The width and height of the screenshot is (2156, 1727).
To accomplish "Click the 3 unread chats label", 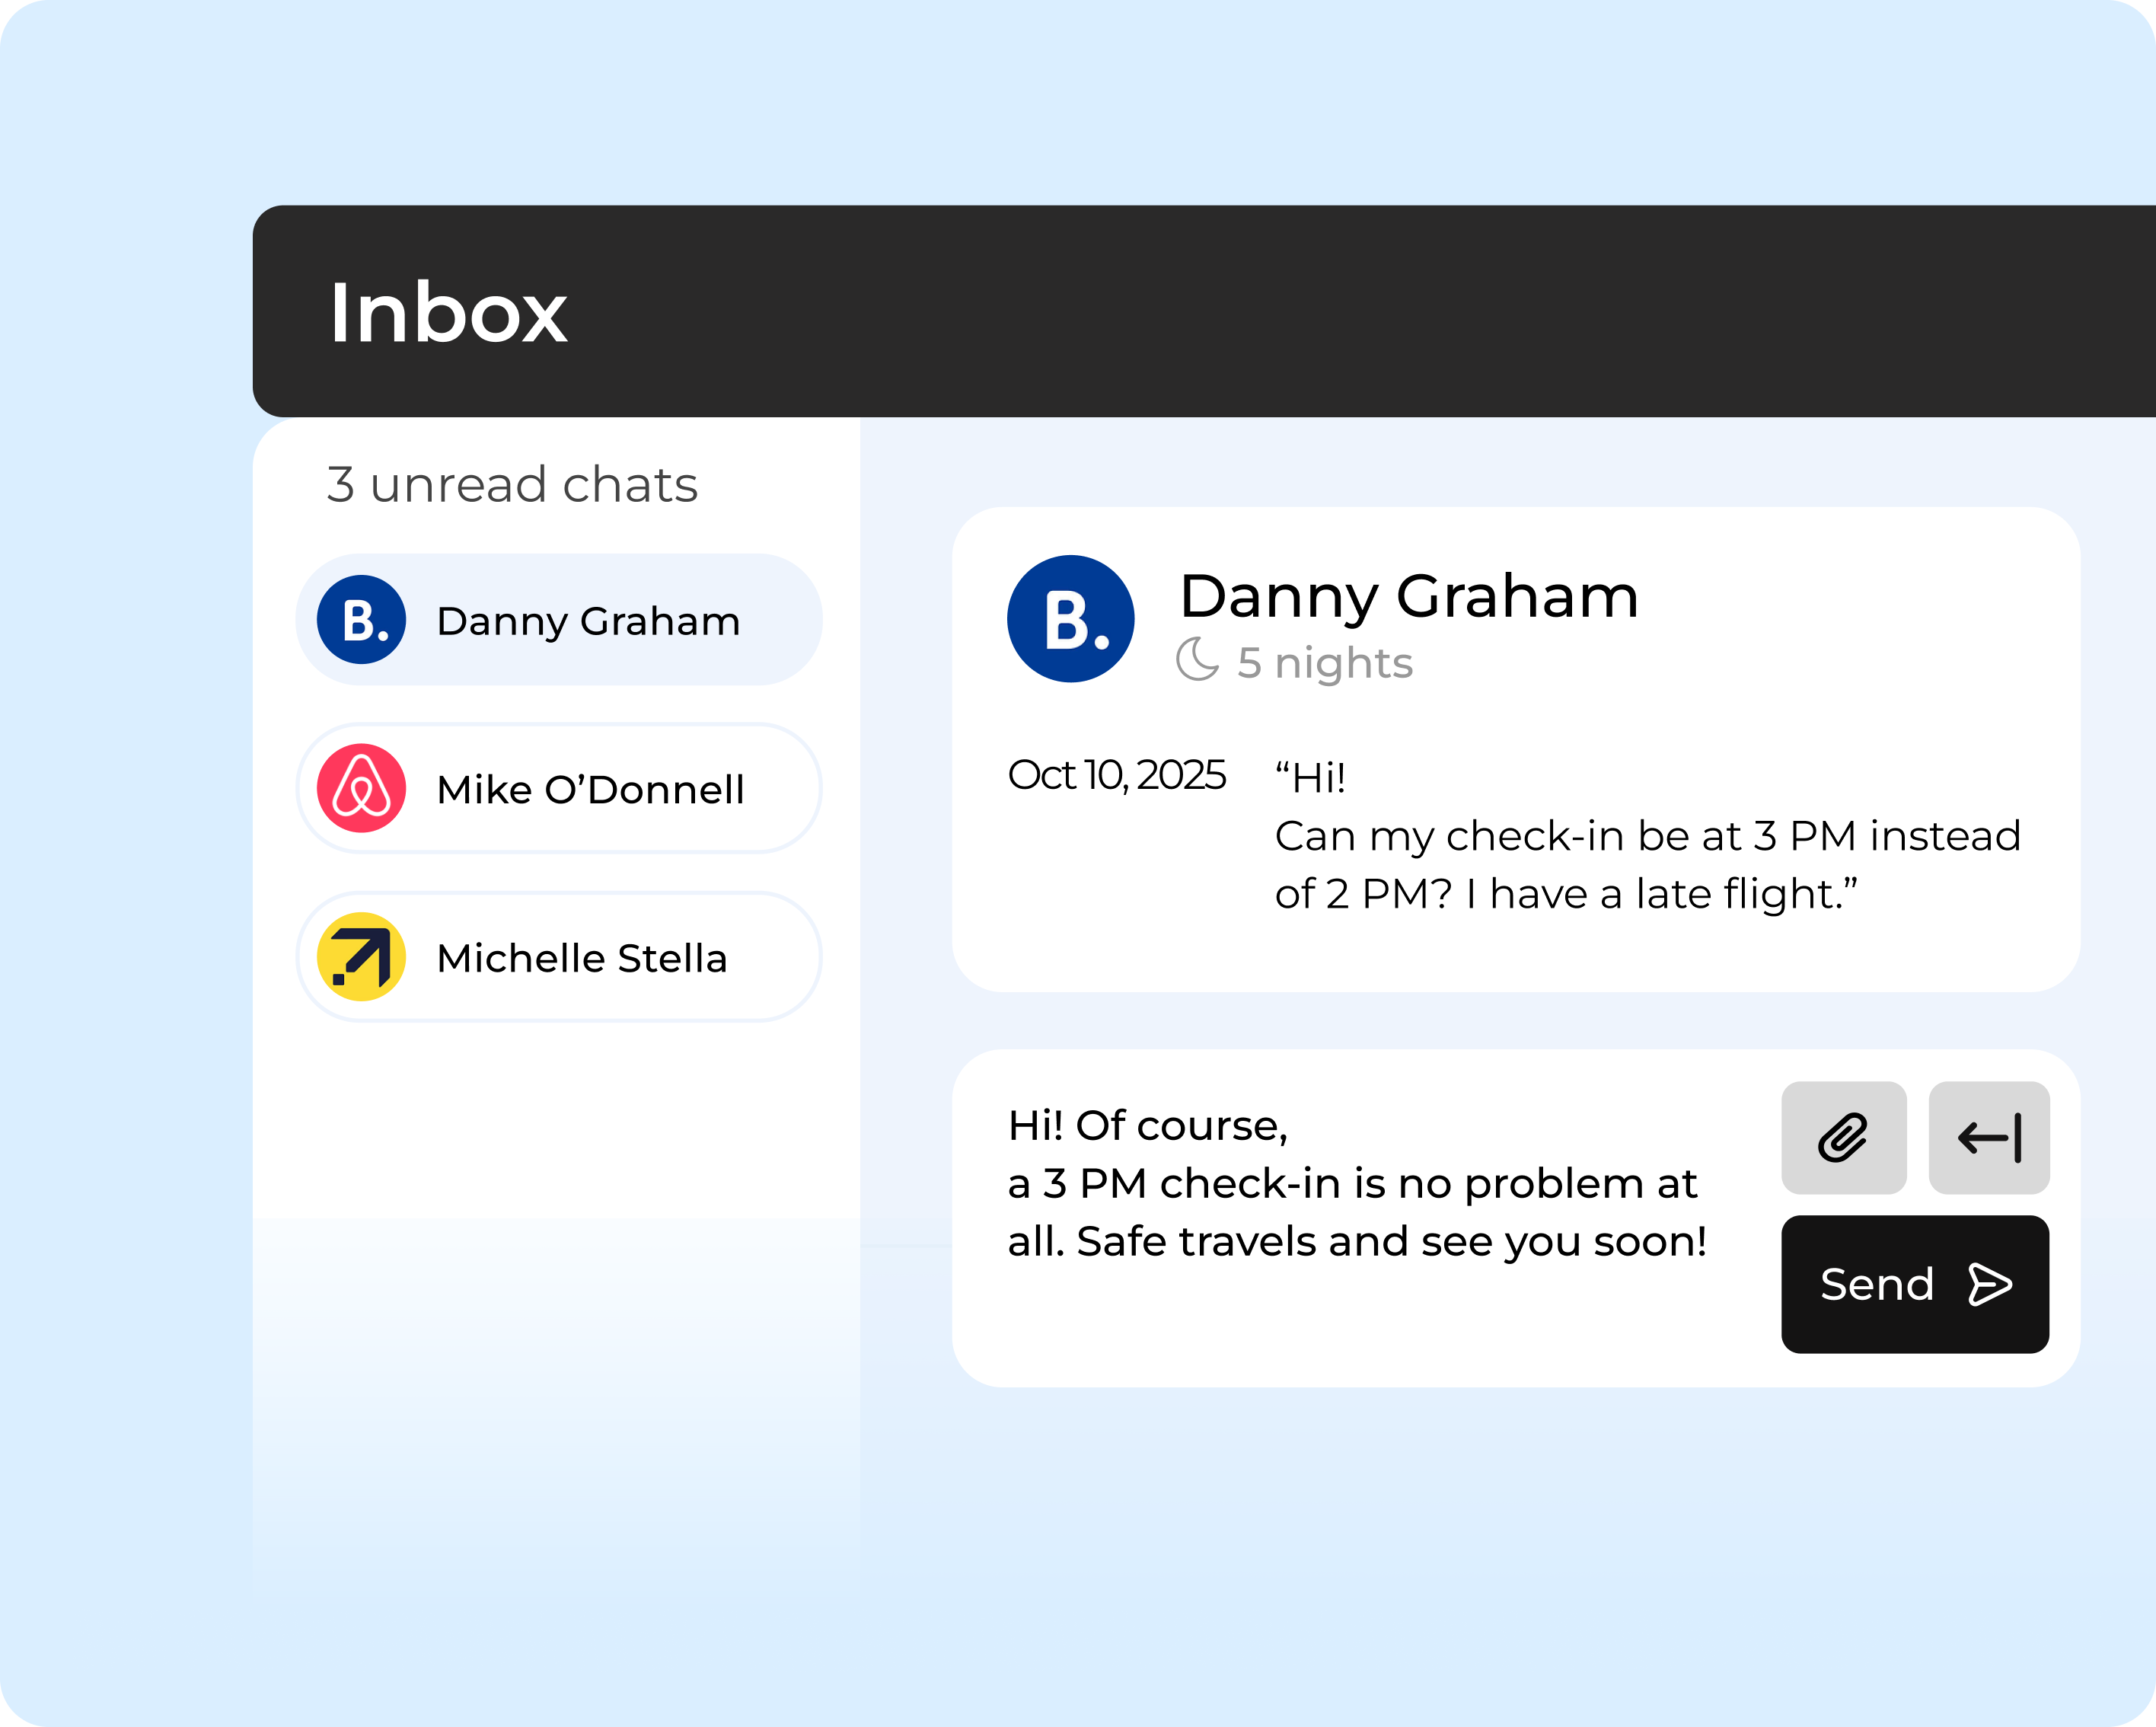I will click(511, 485).
